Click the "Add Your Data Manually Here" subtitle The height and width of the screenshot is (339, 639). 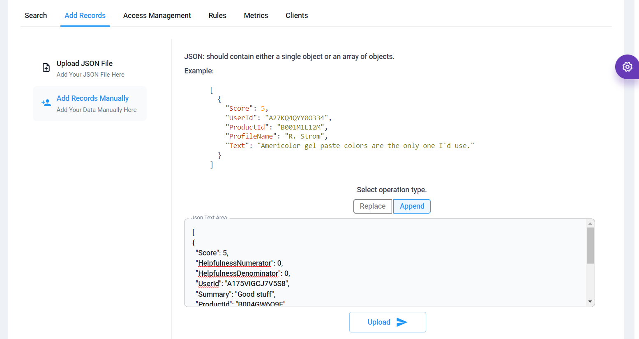97,110
